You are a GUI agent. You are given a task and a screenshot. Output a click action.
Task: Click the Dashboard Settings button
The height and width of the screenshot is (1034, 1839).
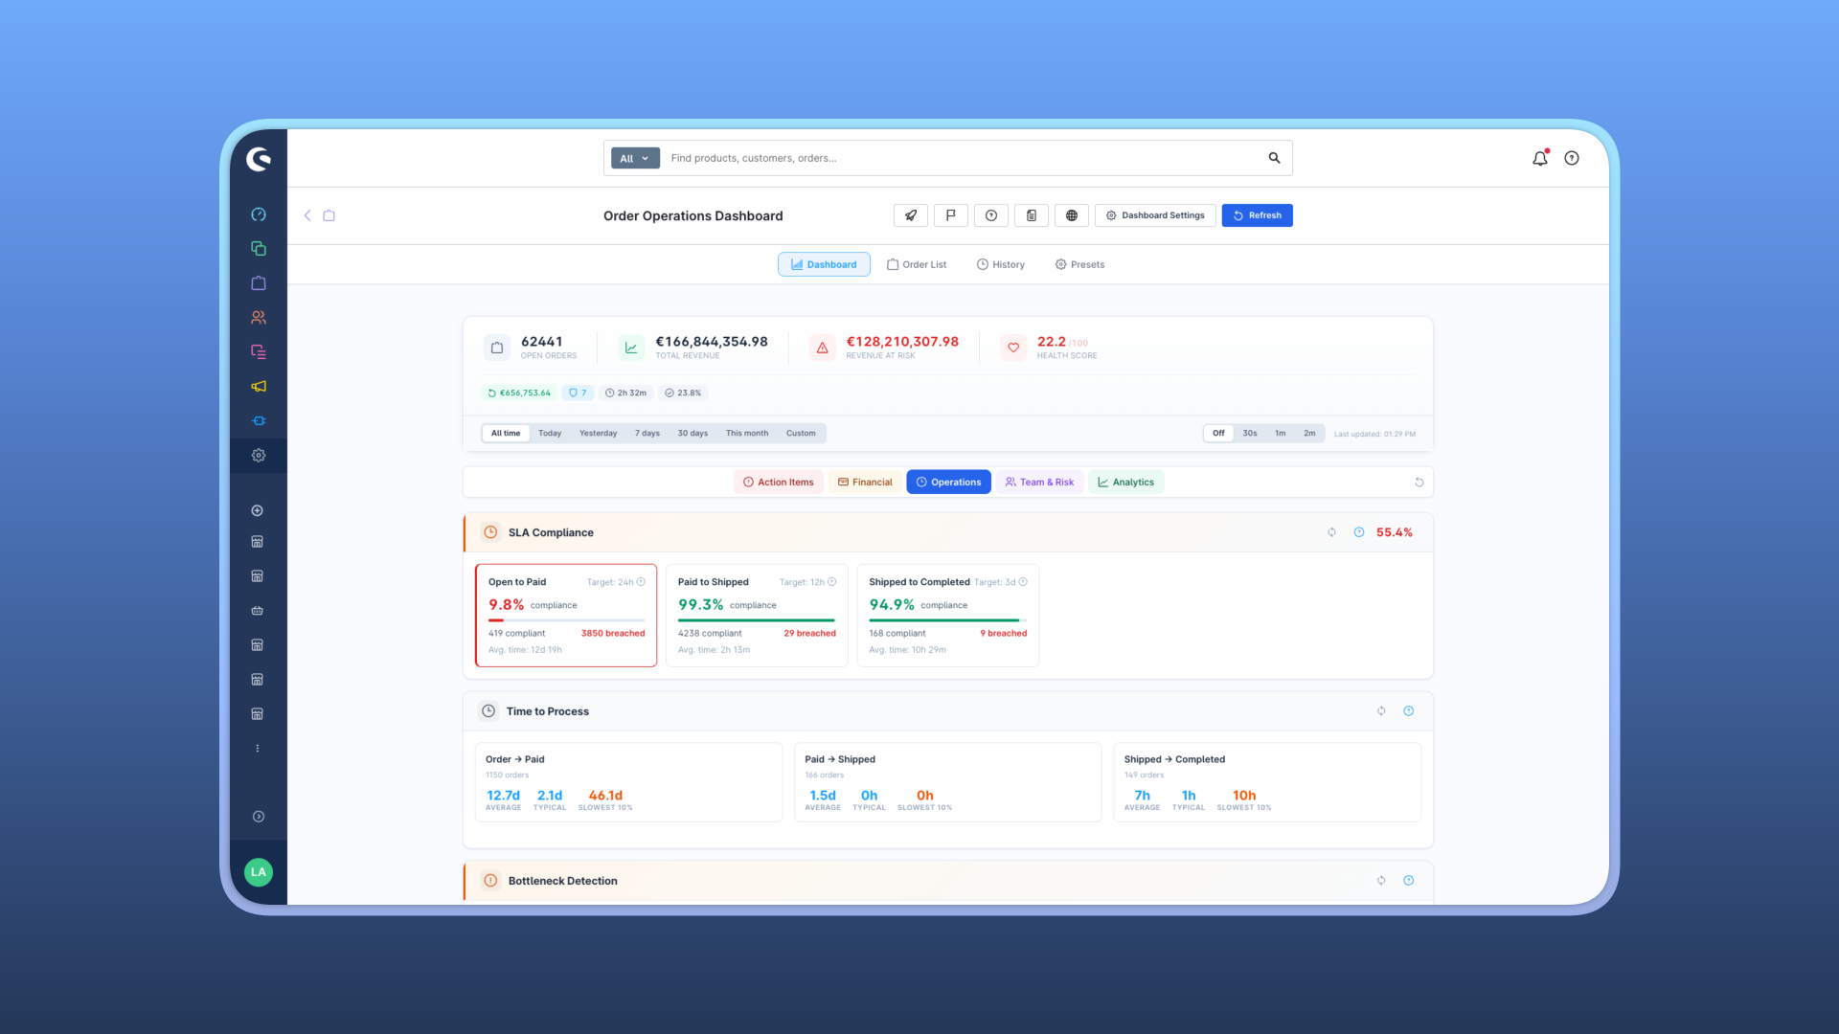coord(1155,215)
